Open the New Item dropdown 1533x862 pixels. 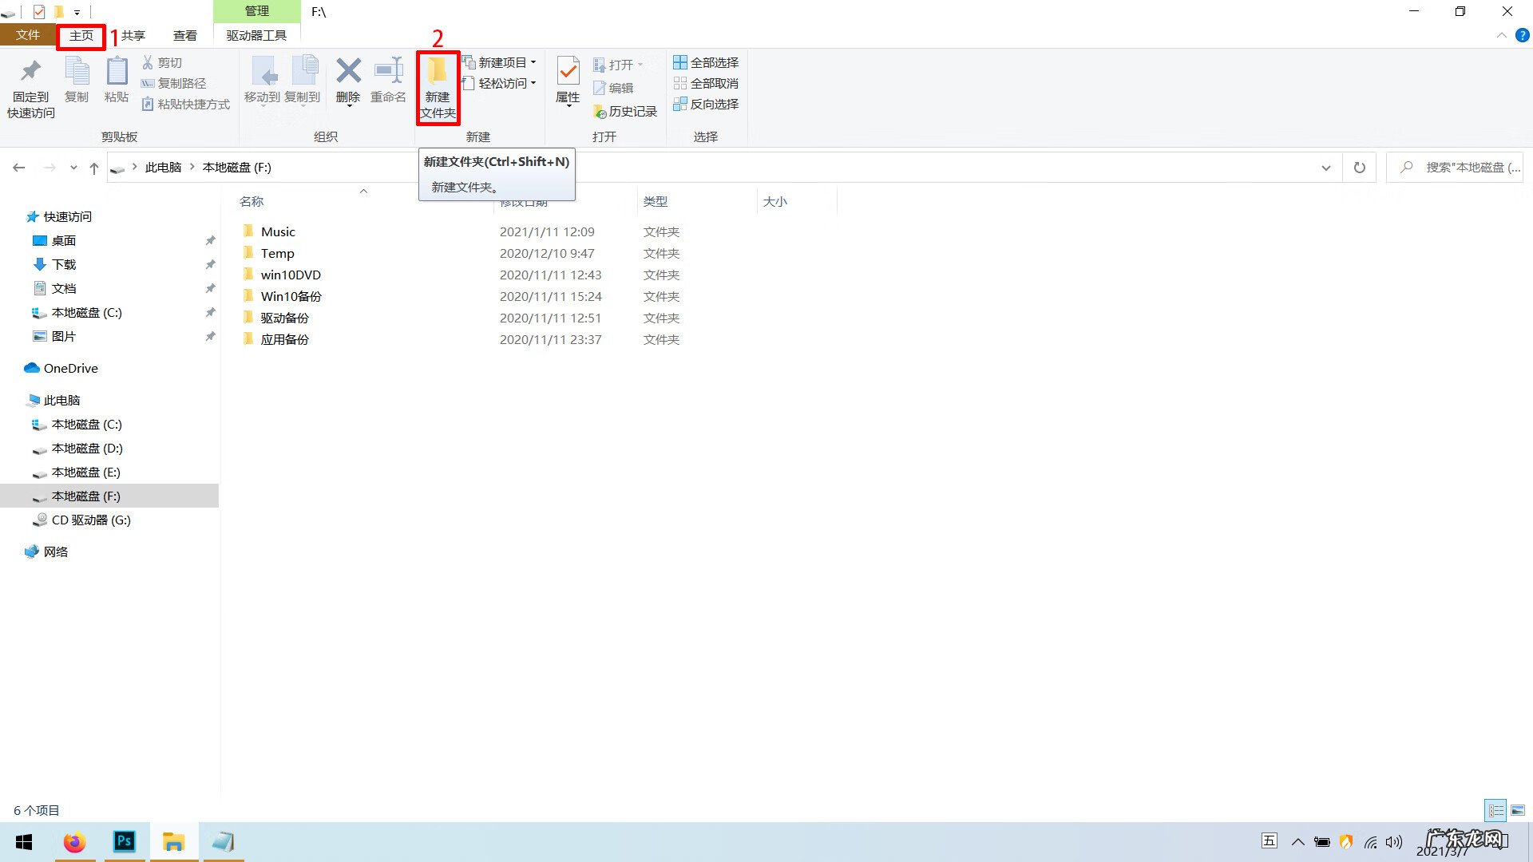pos(501,62)
